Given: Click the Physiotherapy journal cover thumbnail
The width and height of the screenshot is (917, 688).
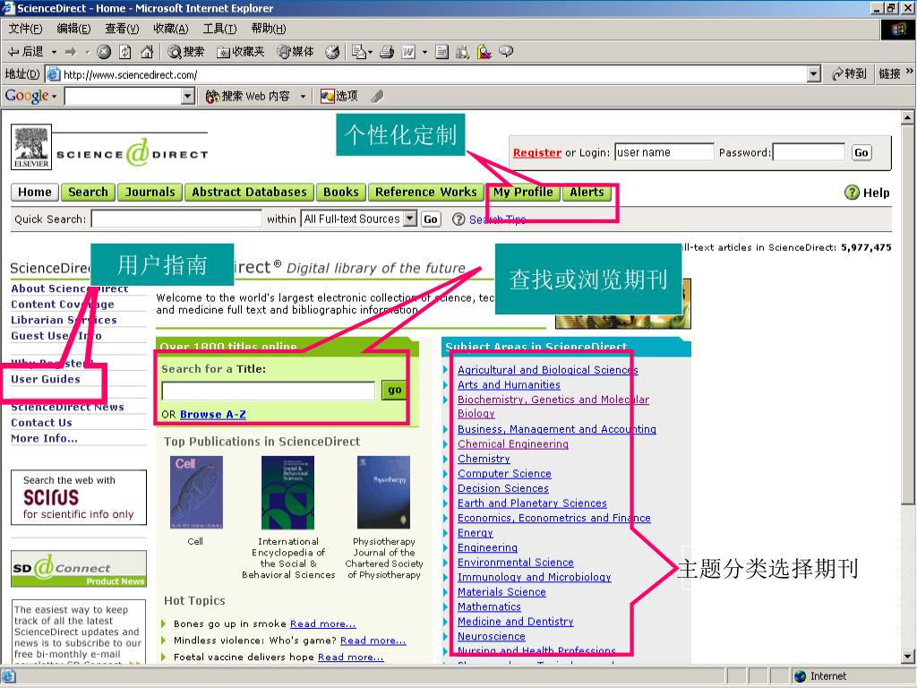Looking at the screenshot, I should tap(383, 493).
